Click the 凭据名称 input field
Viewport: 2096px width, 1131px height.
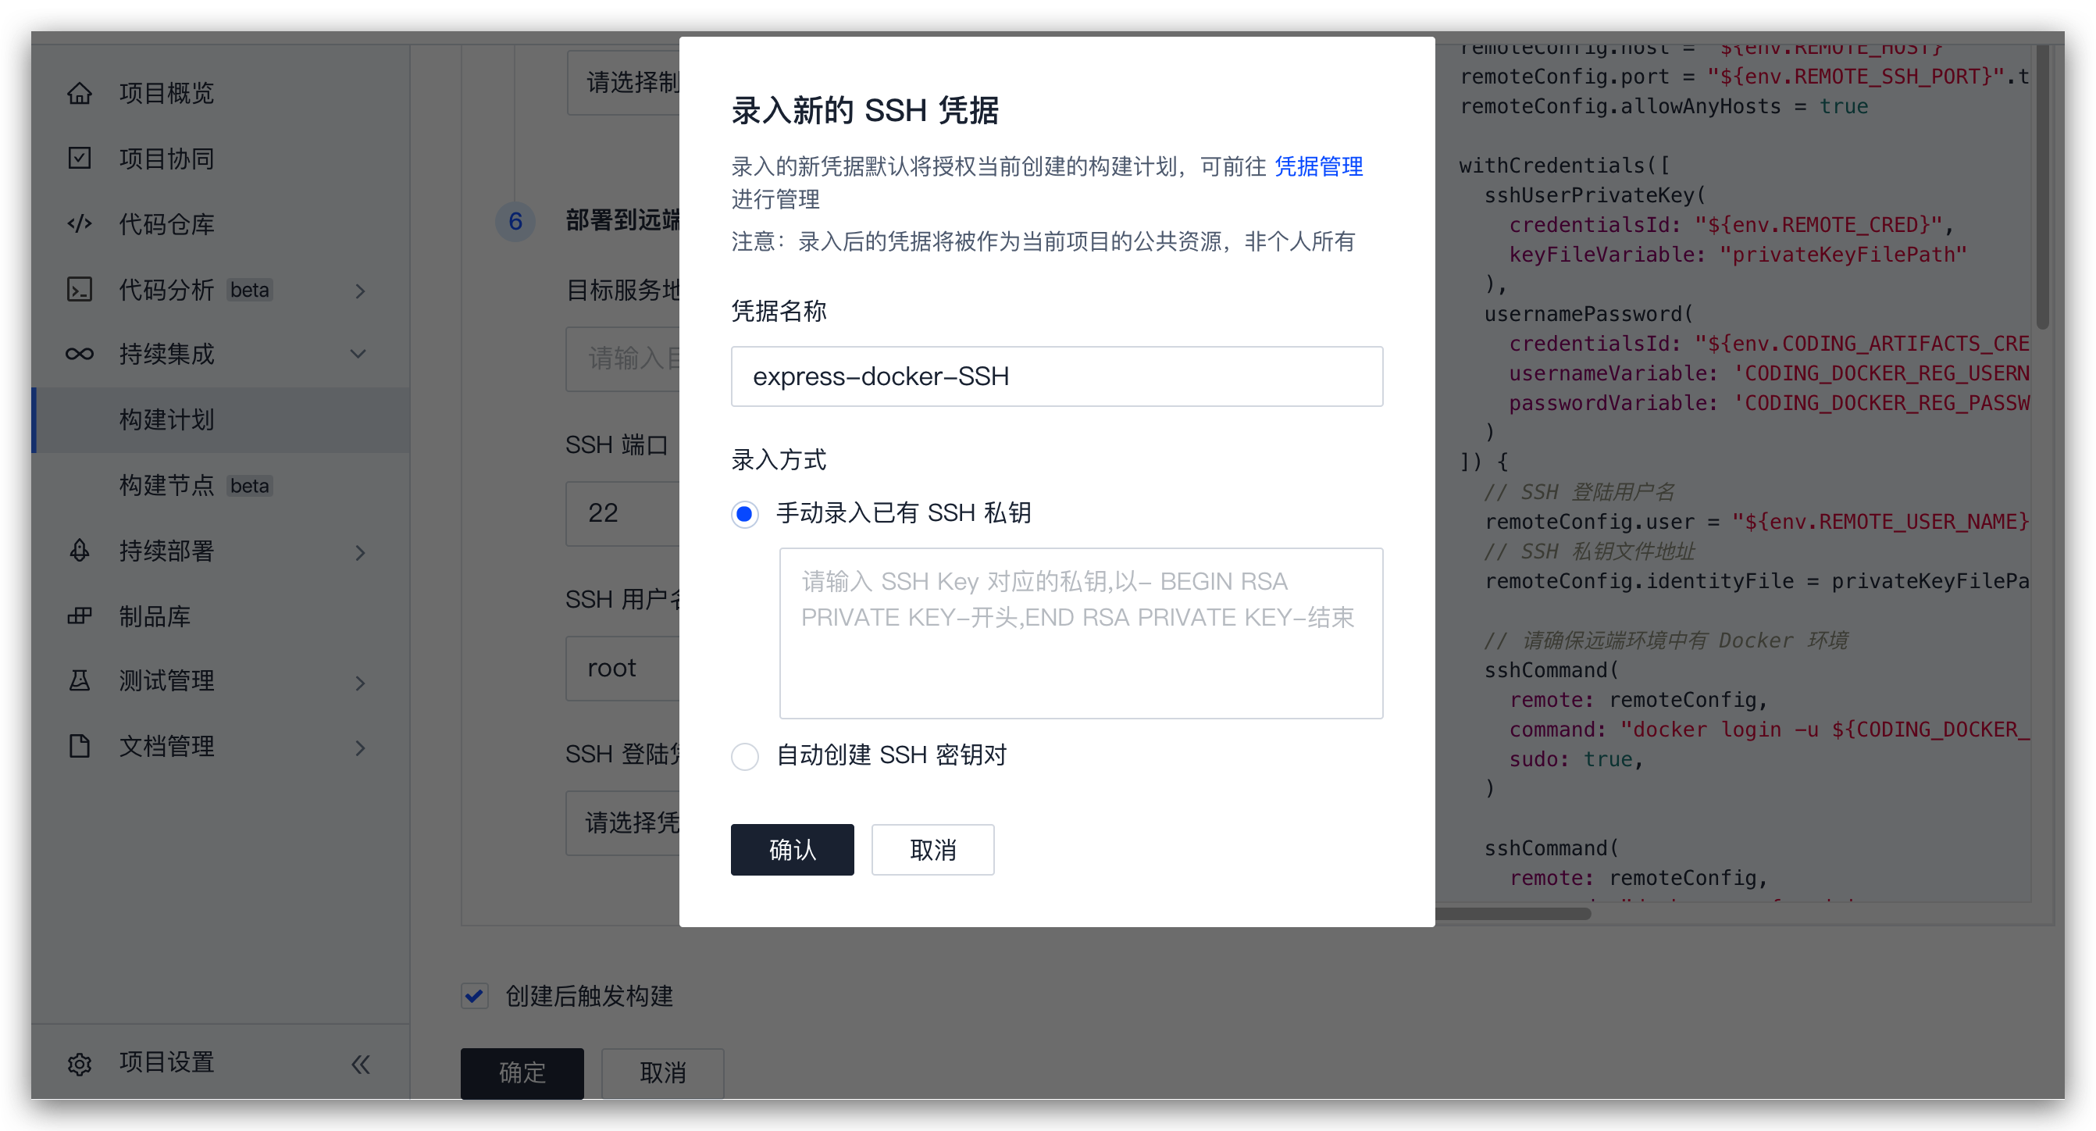1056,376
